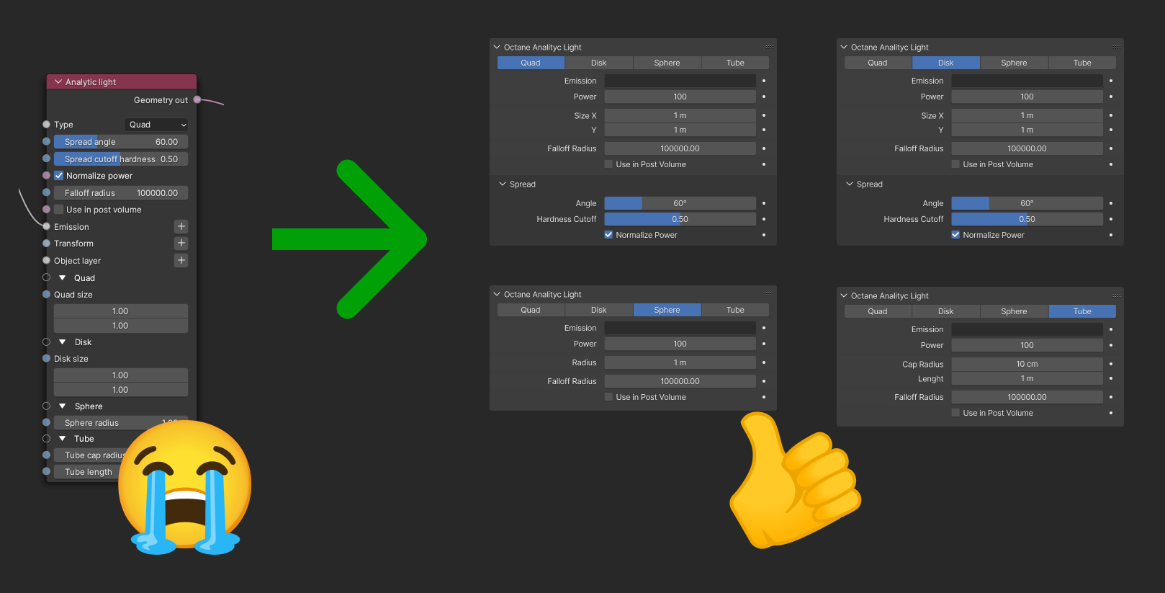Click the Spread angle input socket
Image resolution: width=1165 pixels, height=593 pixels.
[x=46, y=142]
